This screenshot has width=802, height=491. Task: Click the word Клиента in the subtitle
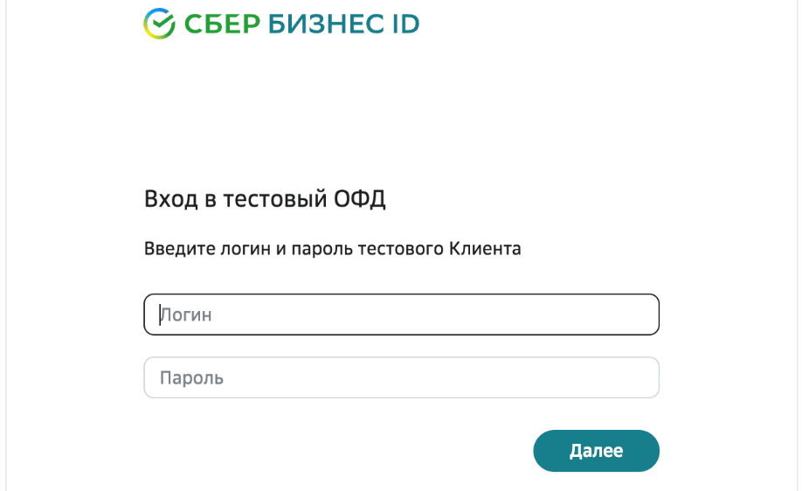click(485, 249)
